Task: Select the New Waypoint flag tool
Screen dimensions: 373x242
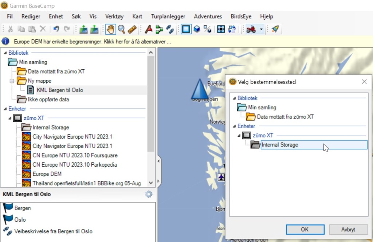Action: (148, 29)
